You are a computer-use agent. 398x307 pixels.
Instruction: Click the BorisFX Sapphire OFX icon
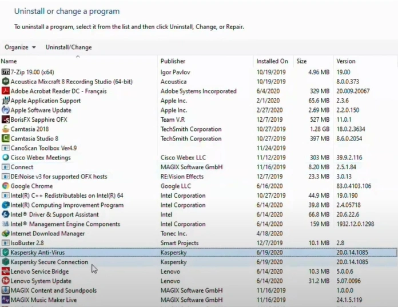pyautogui.click(x=5, y=119)
